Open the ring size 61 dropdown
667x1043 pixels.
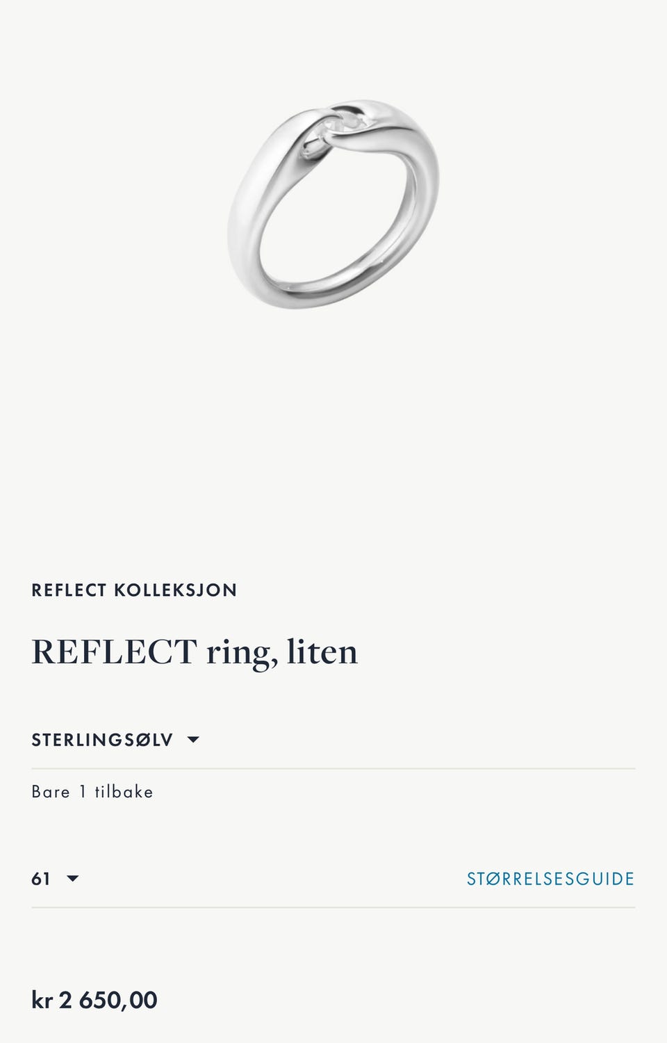point(55,879)
